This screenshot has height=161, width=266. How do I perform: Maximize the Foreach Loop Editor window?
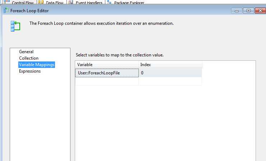point(248,11)
